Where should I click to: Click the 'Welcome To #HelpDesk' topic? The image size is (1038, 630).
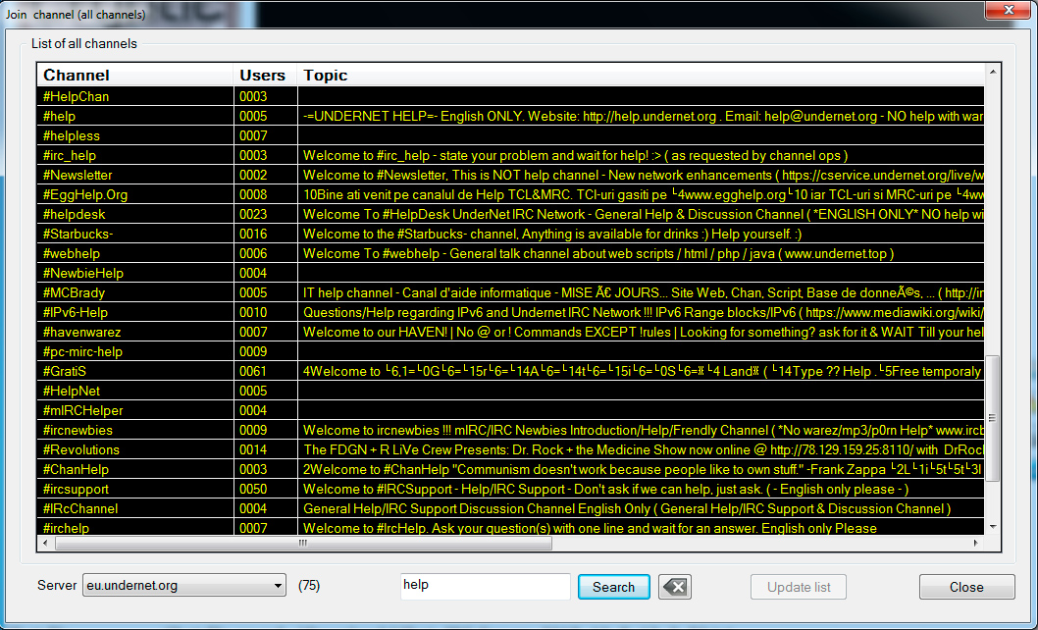pyautogui.click(x=644, y=215)
